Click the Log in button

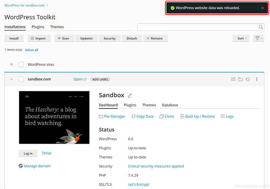click(28, 153)
